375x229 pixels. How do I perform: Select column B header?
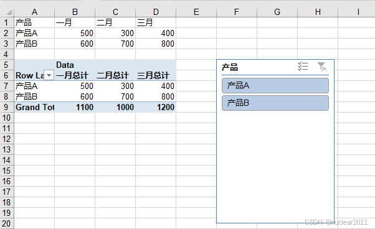click(75, 12)
